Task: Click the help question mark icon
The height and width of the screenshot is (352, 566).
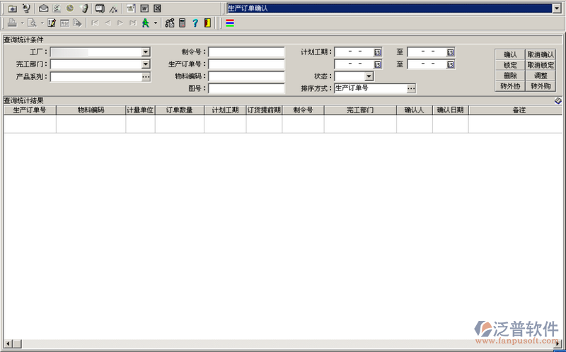Action: point(195,23)
